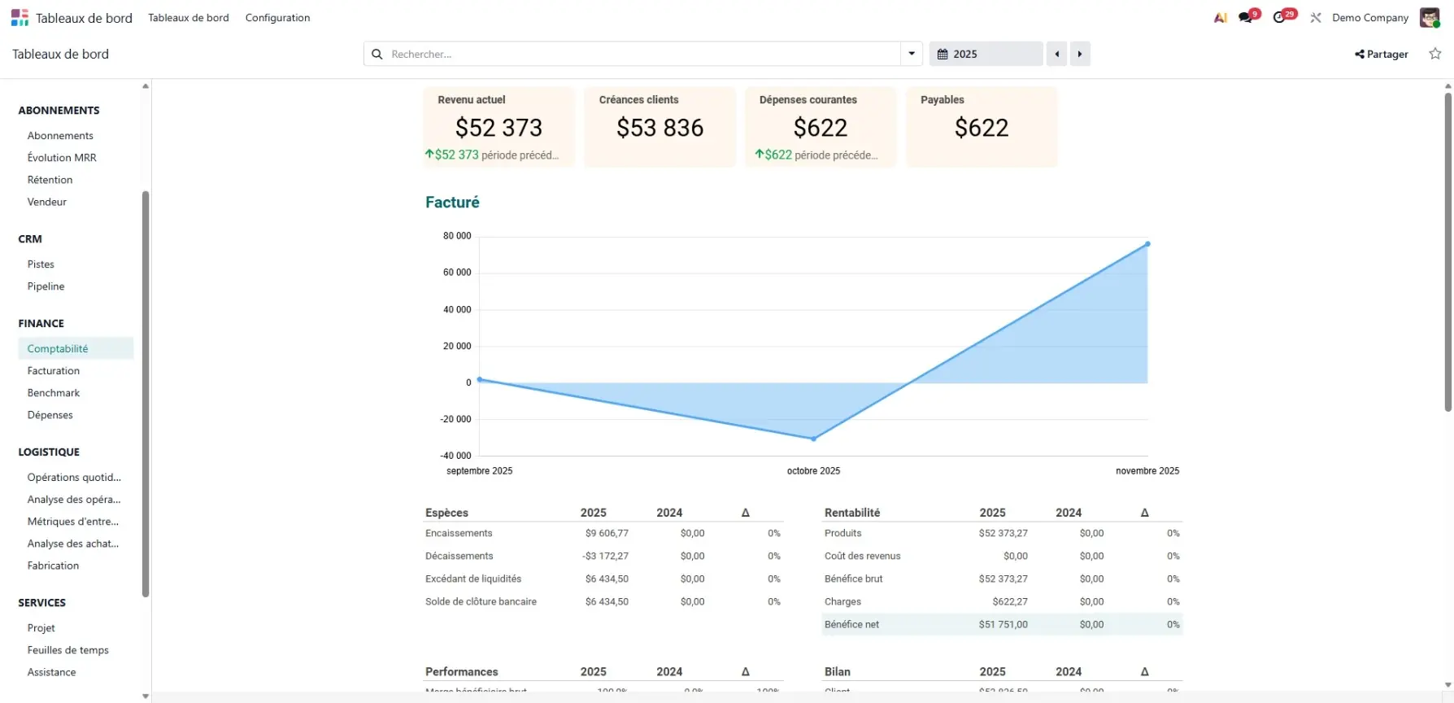Viewport: 1454px width, 703px height.
Task: Click in the Rechercher search field
Action: 642,54
